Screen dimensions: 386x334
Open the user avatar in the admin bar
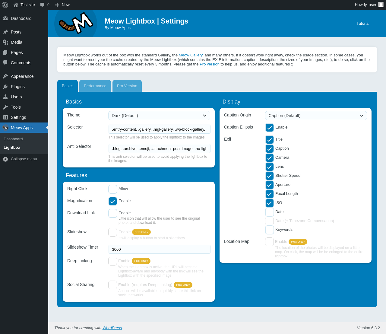click(381, 5)
